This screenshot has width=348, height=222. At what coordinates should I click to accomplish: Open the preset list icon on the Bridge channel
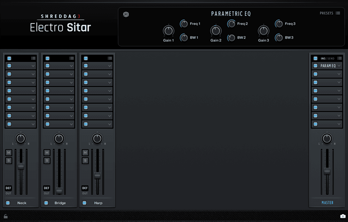pos(72,58)
